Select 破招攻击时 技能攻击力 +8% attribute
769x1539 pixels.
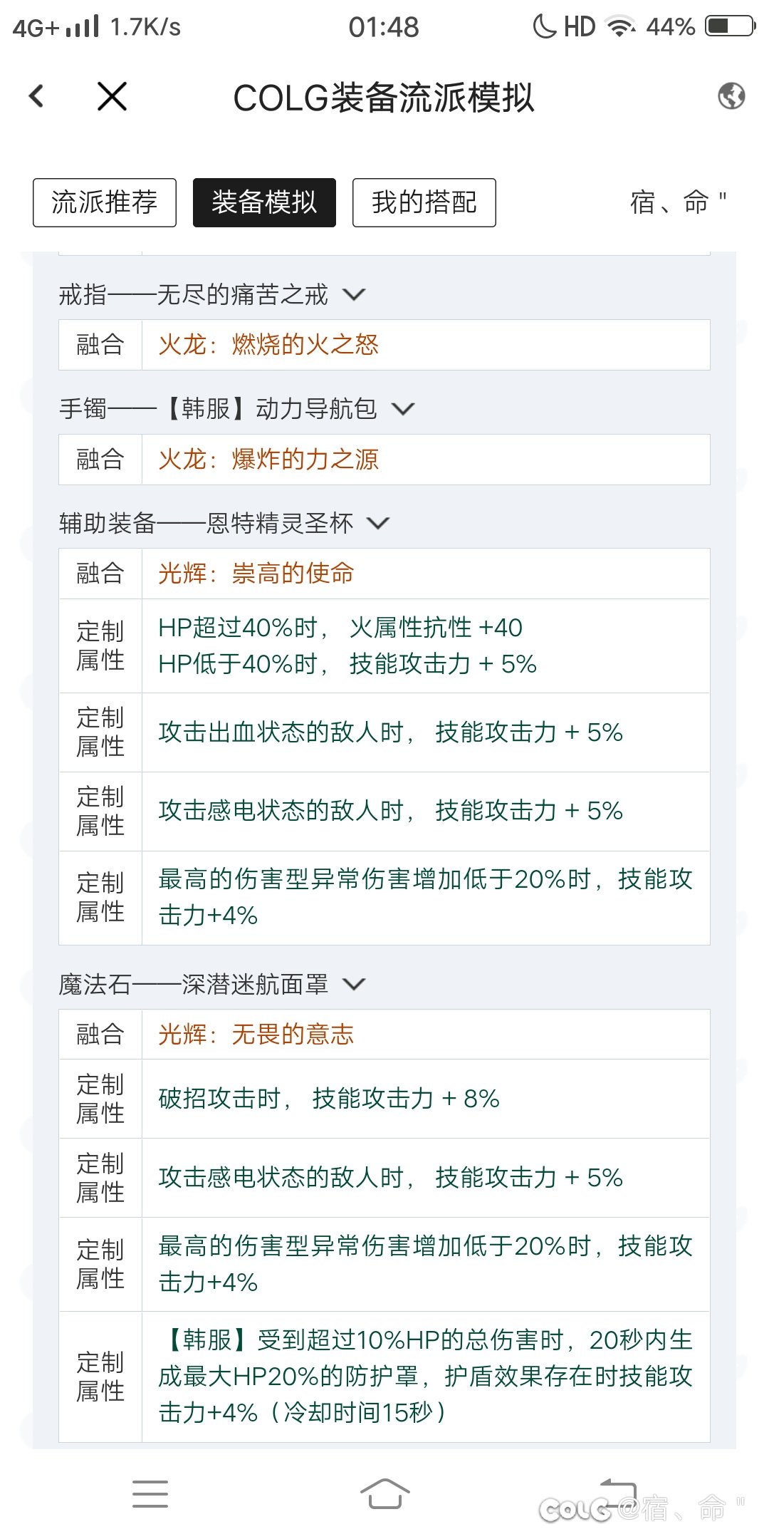tap(329, 1099)
